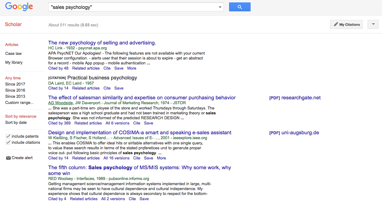This screenshot has height=206, width=382.
Task: Open Cited by 4 link
Action: [x=57, y=199]
